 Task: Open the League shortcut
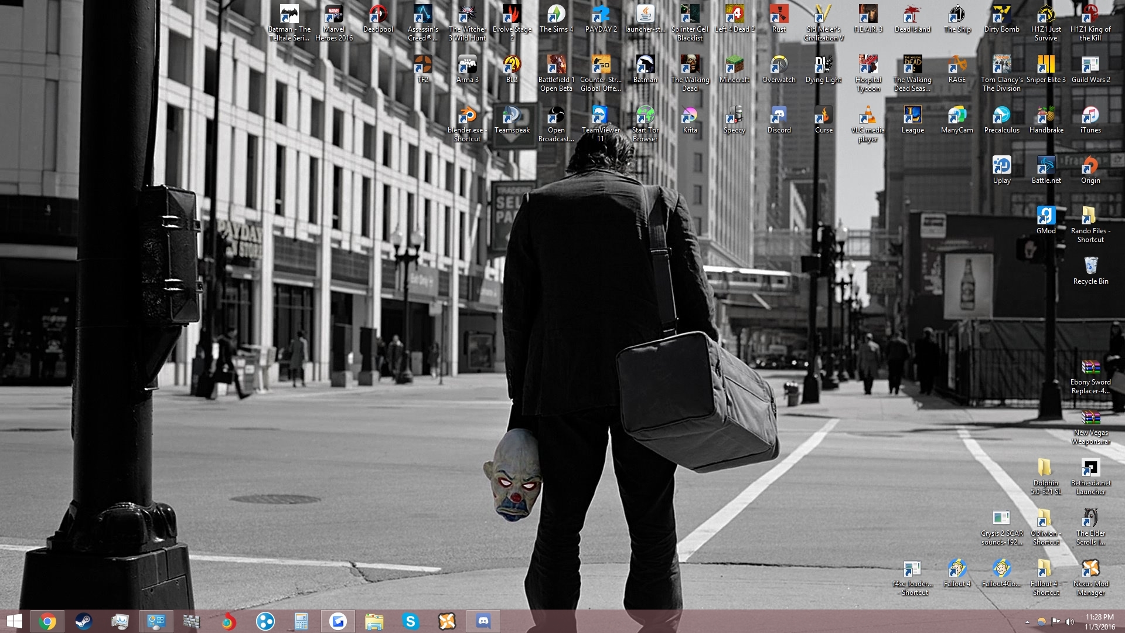pyautogui.click(x=912, y=120)
